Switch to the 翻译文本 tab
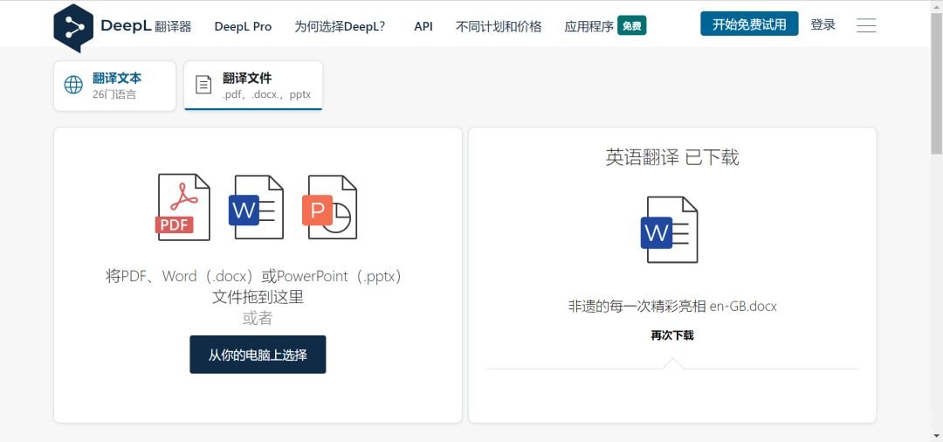943x442 pixels. pyautogui.click(x=115, y=86)
